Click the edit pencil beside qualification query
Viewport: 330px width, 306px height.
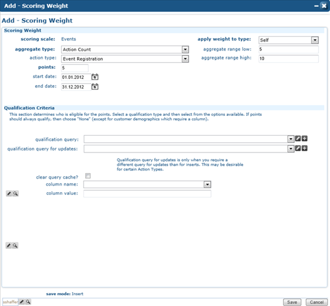point(298,138)
